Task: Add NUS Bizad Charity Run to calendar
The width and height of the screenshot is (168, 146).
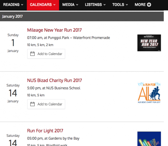Action: (x=46, y=104)
